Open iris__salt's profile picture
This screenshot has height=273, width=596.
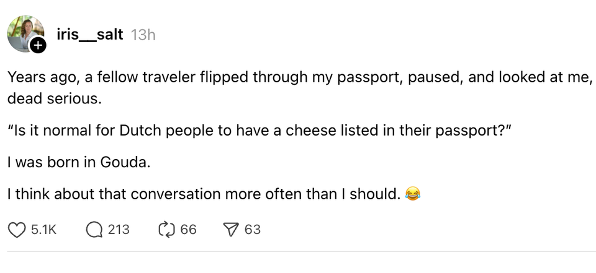(x=25, y=34)
